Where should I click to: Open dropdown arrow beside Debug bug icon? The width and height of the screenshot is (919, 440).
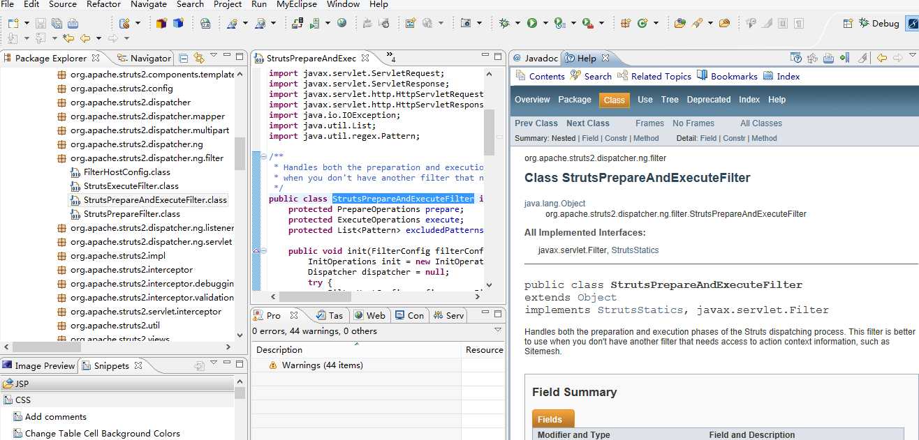pyautogui.click(x=517, y=24)
